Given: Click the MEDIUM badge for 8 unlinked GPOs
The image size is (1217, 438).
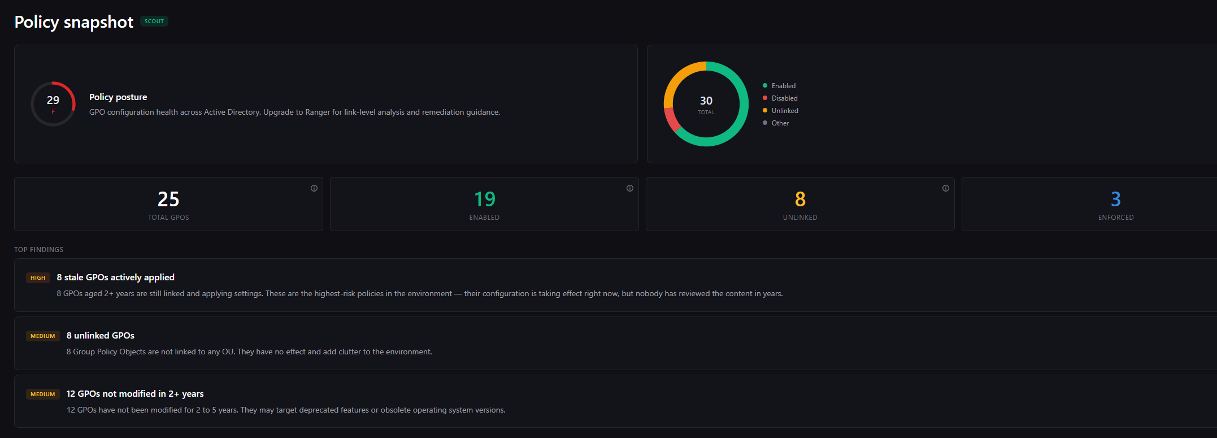Looking at the screenshot, I should point(43,336).
